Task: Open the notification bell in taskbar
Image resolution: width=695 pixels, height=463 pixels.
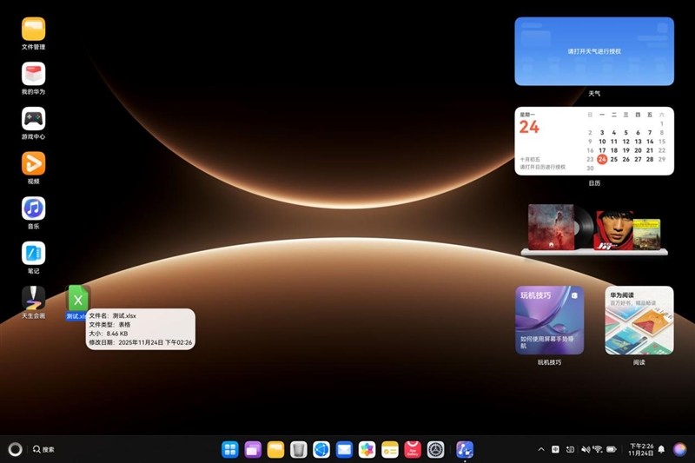Action: (x=661, y=449)
